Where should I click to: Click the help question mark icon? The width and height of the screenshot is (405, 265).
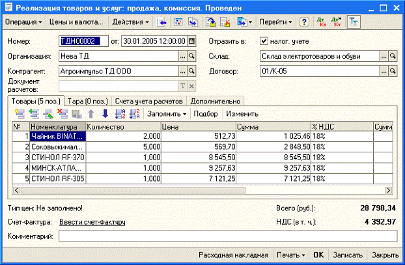tap(304, 22)
